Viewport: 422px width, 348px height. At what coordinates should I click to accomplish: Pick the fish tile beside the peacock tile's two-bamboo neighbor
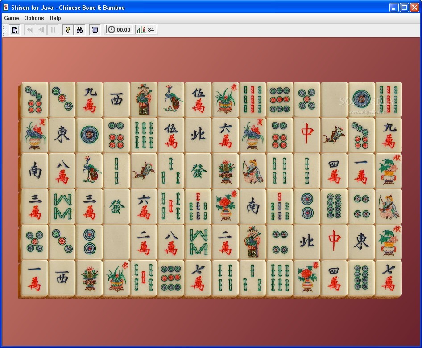144,171
